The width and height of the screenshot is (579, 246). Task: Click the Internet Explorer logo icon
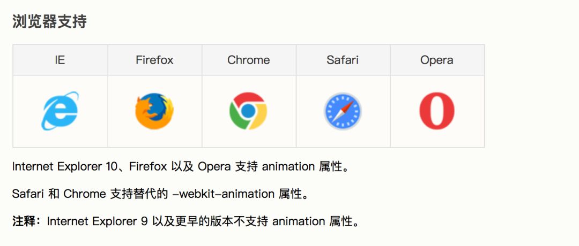[x=60, y=111]
